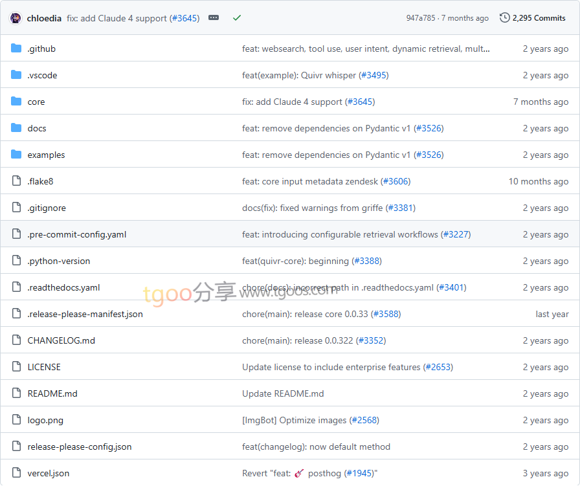Click the chloedia username link
Screen dimensions: 580x486
coord(44,18)
